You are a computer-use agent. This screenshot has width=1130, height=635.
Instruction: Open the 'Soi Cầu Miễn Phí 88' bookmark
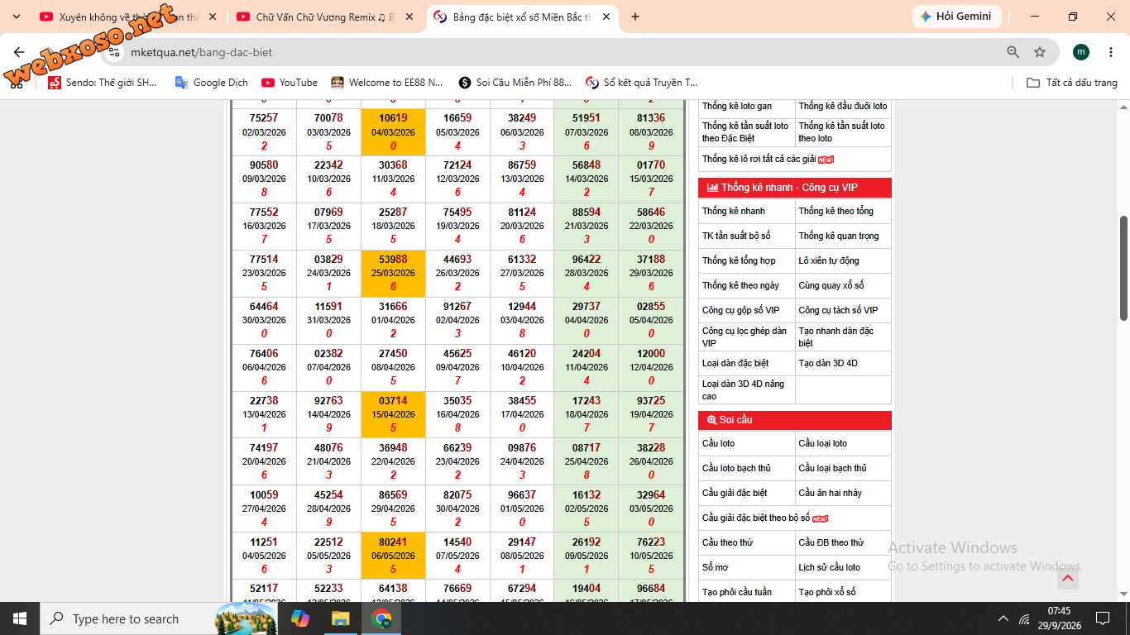pos(515,83)
